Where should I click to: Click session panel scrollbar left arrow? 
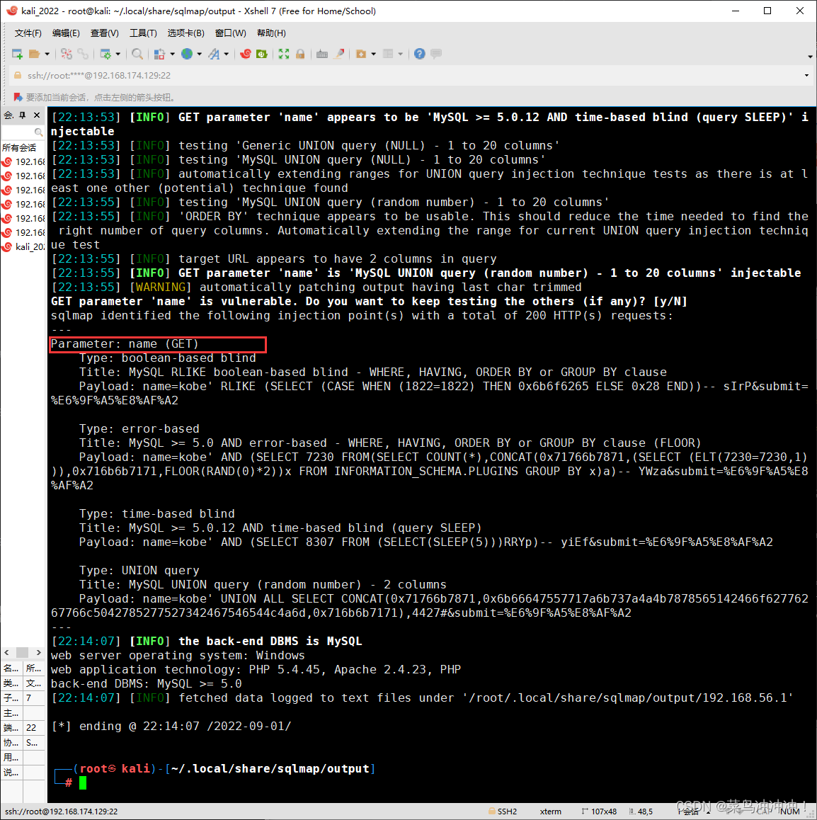coord(7,653)
